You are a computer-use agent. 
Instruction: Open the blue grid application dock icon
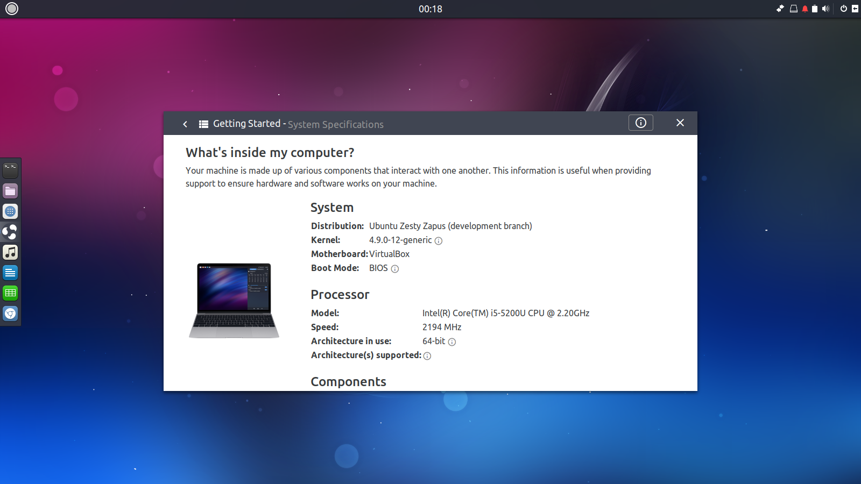[10, 211]
